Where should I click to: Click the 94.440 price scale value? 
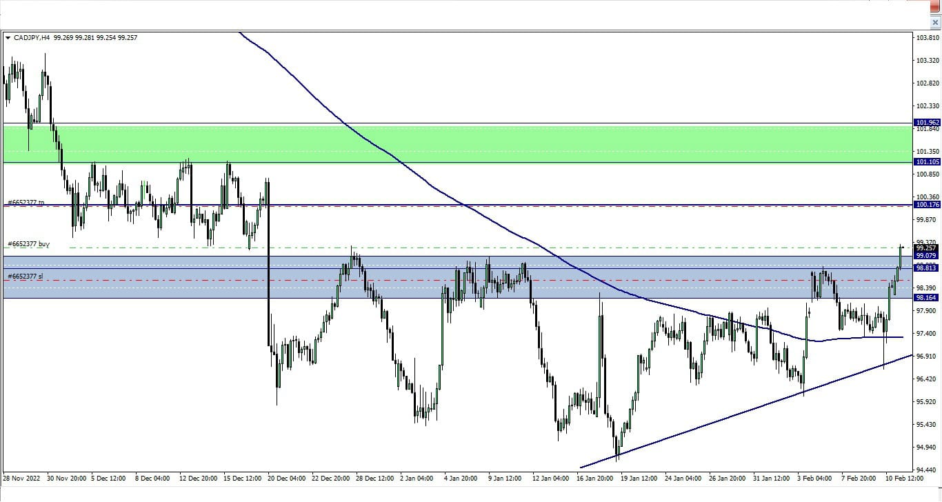[928, 470]
